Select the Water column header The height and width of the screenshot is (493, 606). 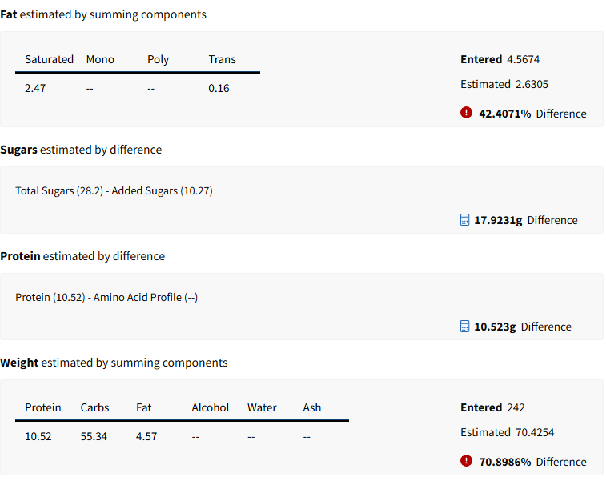pyautogui.click(x=262, y=407)
